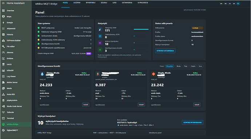Switch language to SK
This screenshot has height=139, width=251.
click(x=234, y=4)
